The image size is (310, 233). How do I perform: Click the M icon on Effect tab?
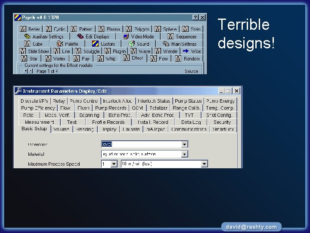click(x=126, y=58)
